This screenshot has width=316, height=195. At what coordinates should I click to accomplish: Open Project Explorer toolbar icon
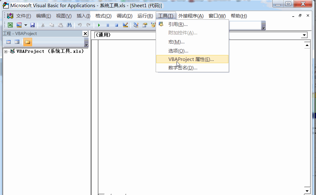[136, 25]
